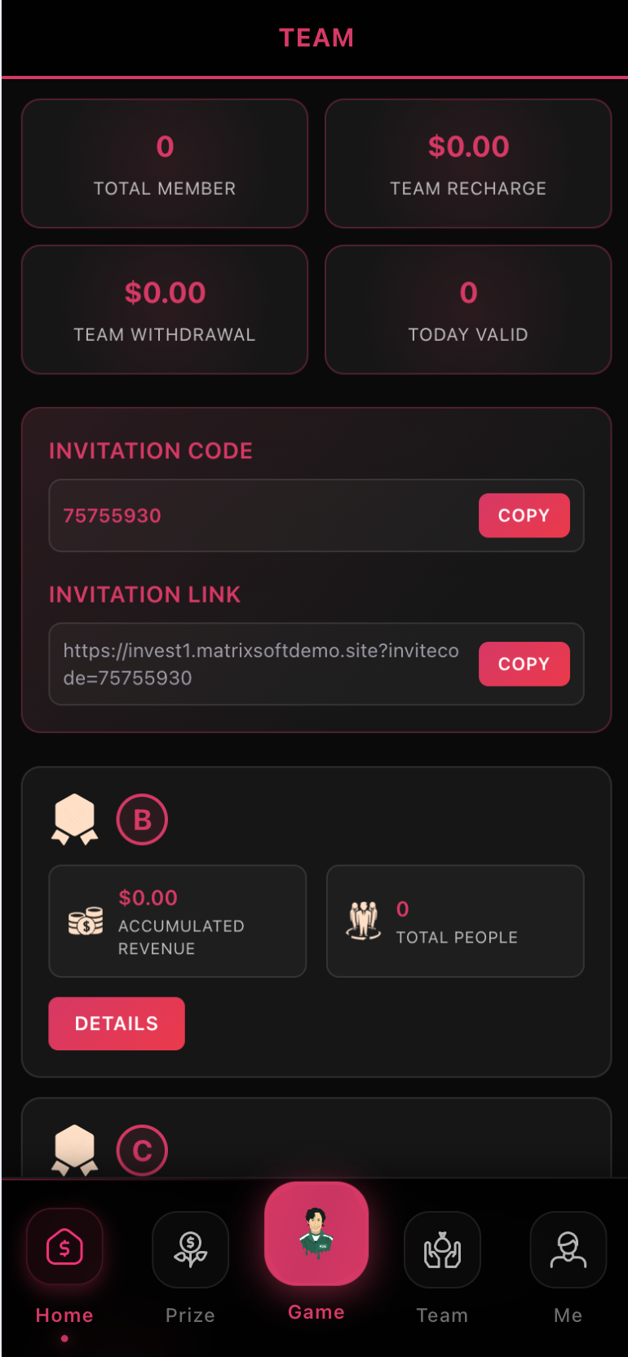Open the Me profile icon

click(x=568, y=1250)
